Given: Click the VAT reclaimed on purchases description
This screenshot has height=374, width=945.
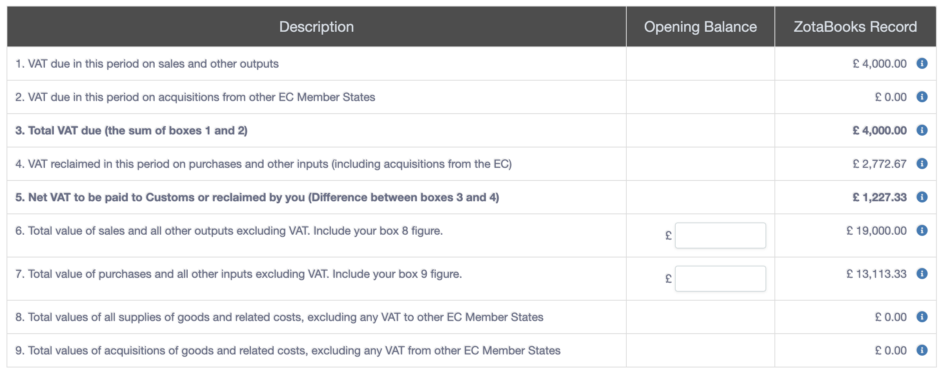Looking at the screenshot, I should point(264,164).
